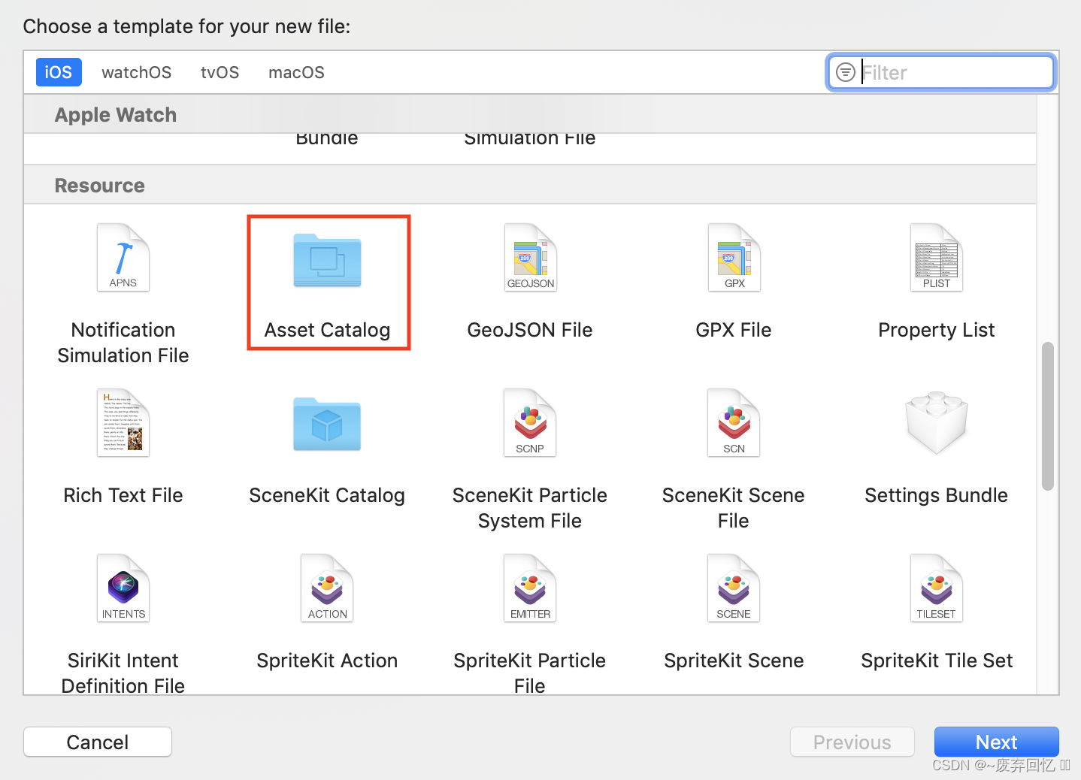This screenshot has height=780, width=1081.
Task: Click the "Apple Watch" section header
Action: pos(116,115)
